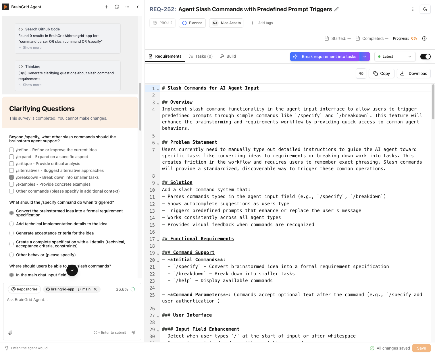The height and width of the screenshot is (353, 435).
Task: Click the pencil icon to edit title
Action: [336, 9]
